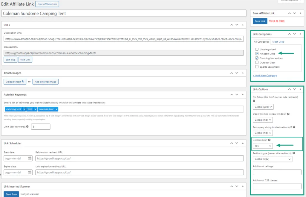The image size is (306, 197).
Task: Move Link Categories box up
Action: [x=289, y=34]
